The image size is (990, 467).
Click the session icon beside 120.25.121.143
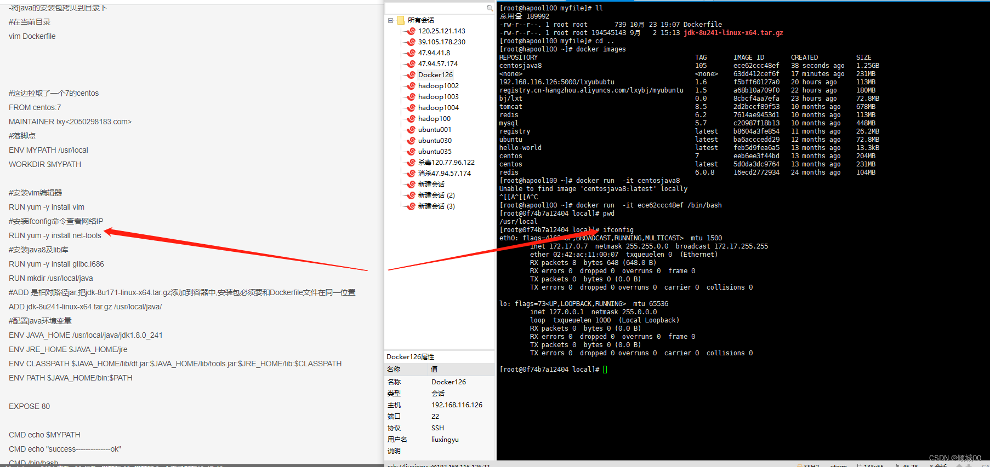click(411, 31)
